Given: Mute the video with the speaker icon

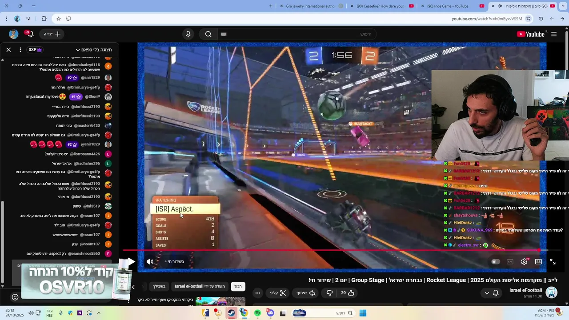Looking at the screenshot, I should [150, 262].
